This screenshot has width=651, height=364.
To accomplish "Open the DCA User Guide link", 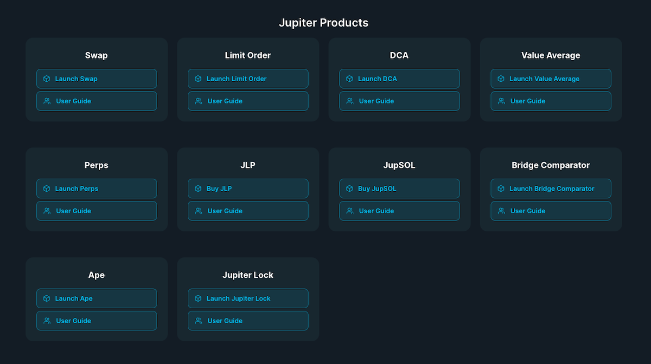I will coord(399,101).
